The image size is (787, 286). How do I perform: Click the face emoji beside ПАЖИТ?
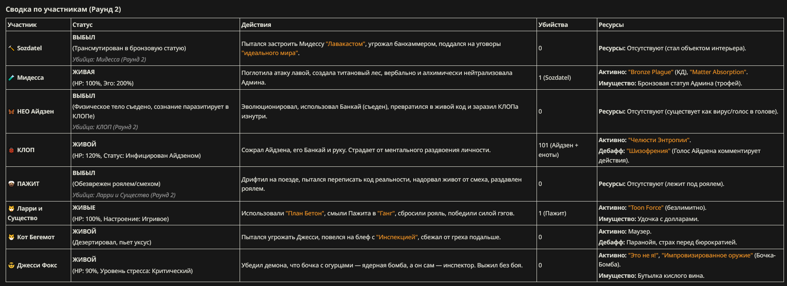(x=11, y=184)
